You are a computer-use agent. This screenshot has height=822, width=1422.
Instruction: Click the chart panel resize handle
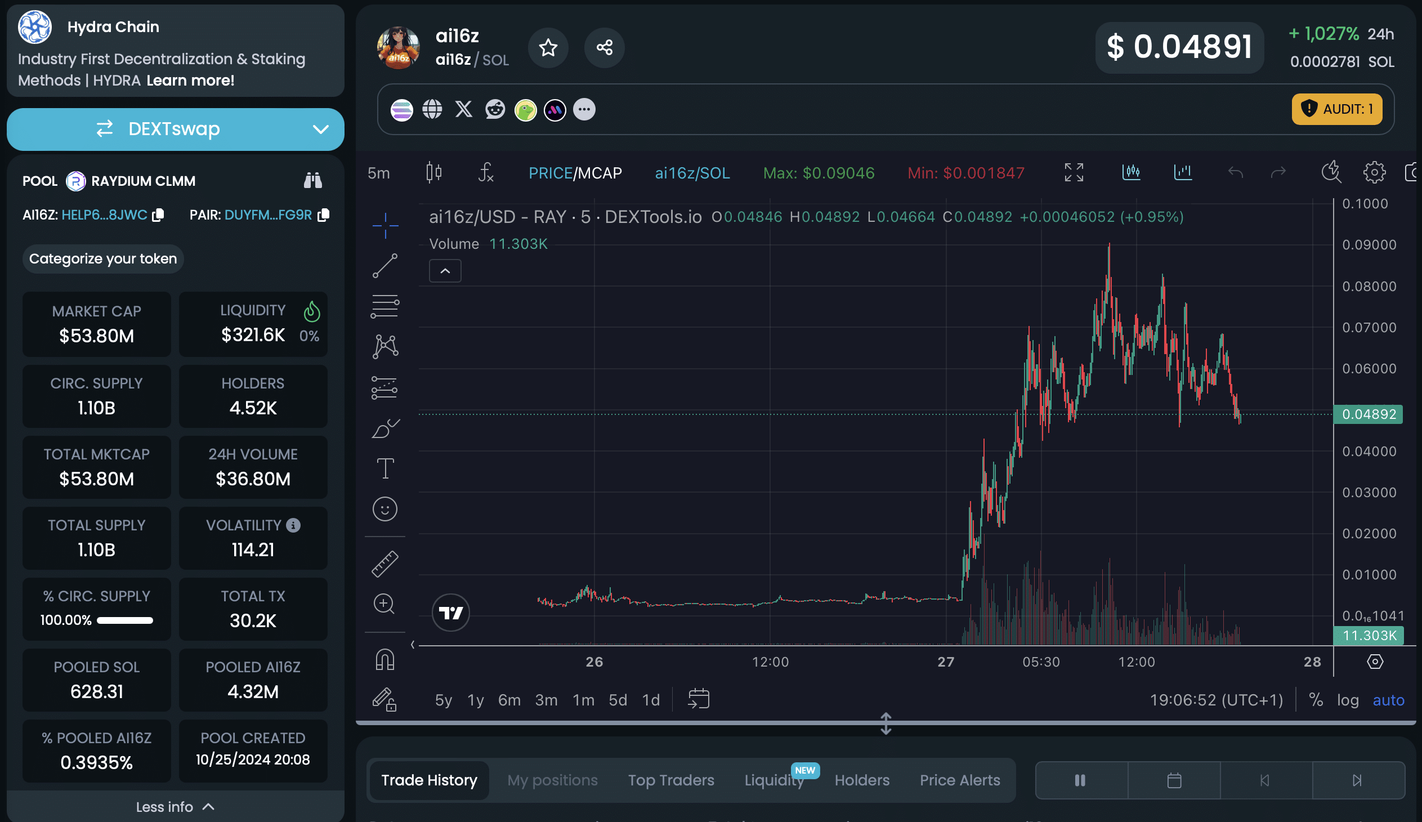pyautogui.click(x=886, y=723)
